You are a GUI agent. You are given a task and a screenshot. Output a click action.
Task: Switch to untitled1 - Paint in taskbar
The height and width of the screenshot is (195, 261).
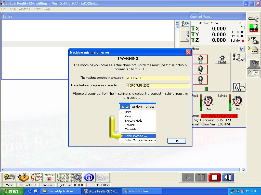(142, 191)
